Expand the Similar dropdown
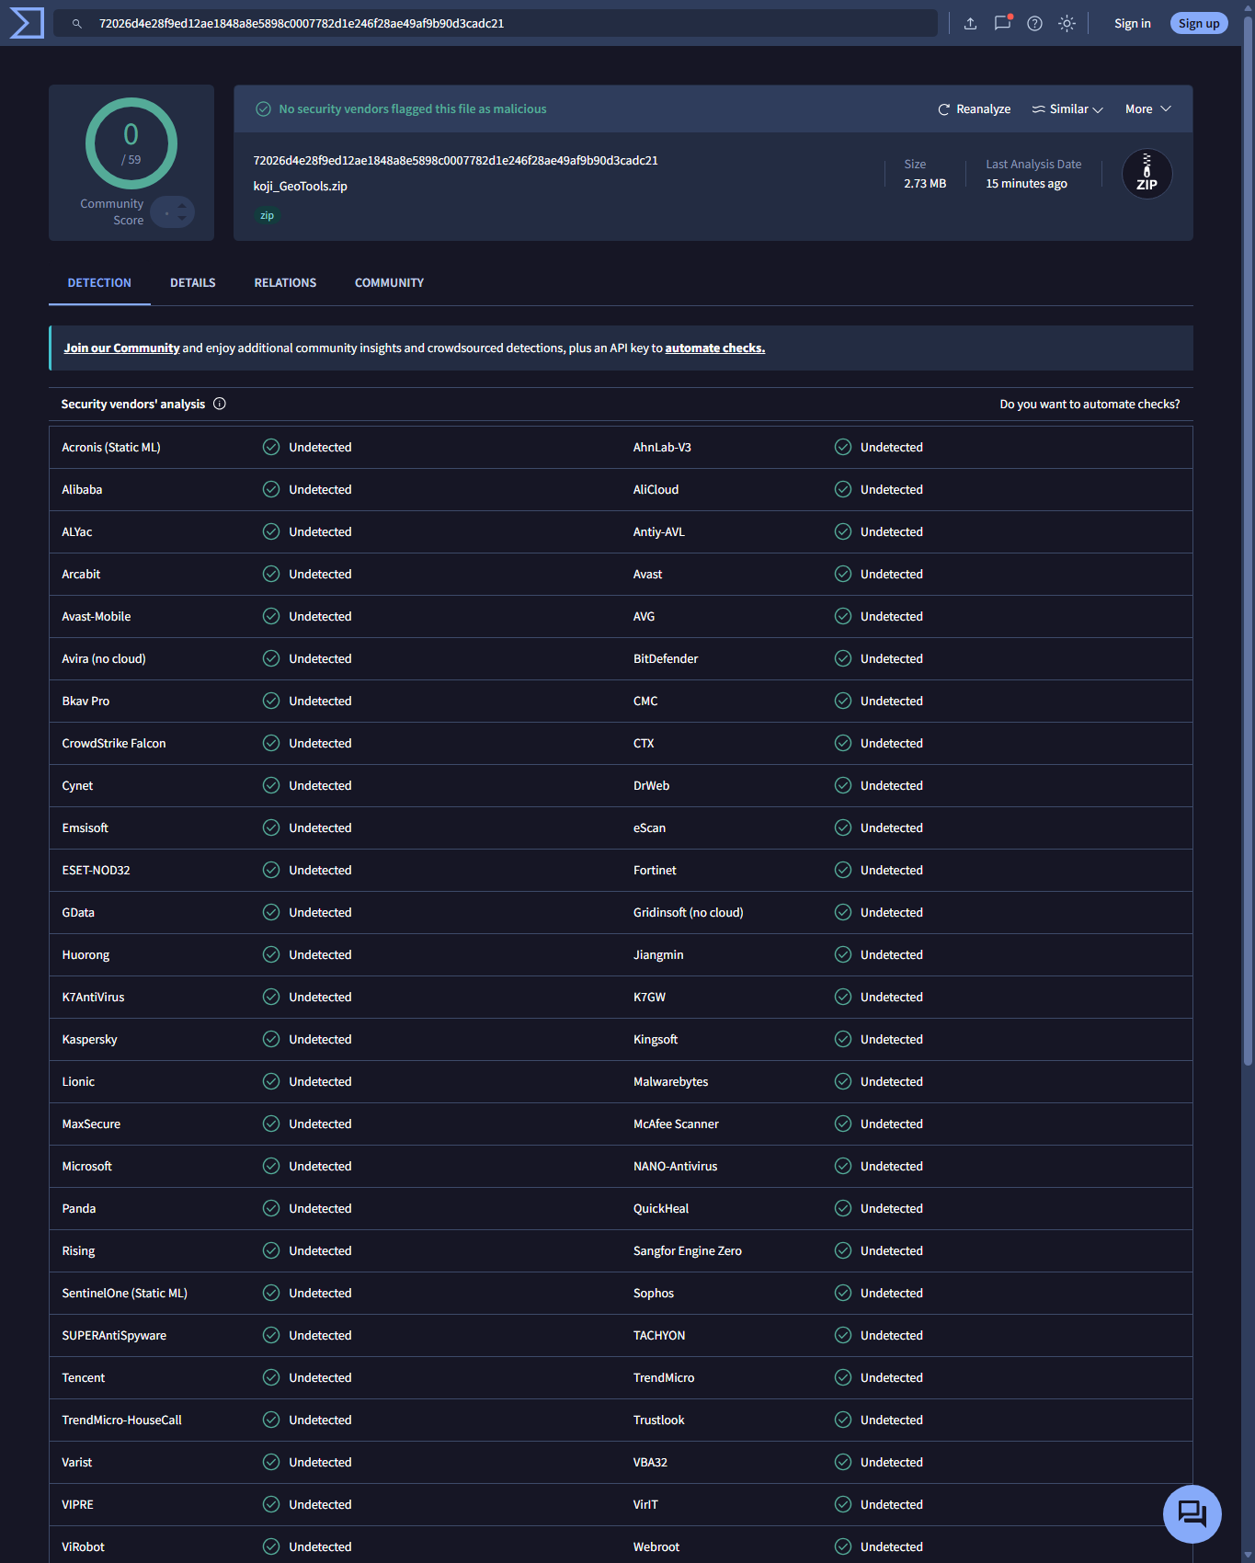 pyautogui.click(x=1067, y=109)
